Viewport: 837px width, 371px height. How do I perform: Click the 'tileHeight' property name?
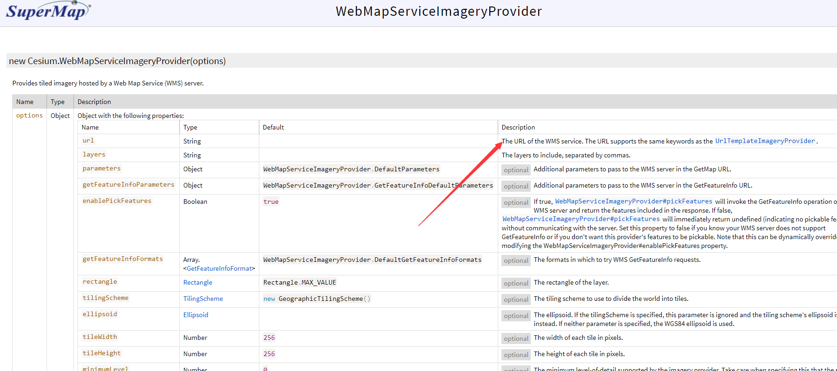click(101, 353)
